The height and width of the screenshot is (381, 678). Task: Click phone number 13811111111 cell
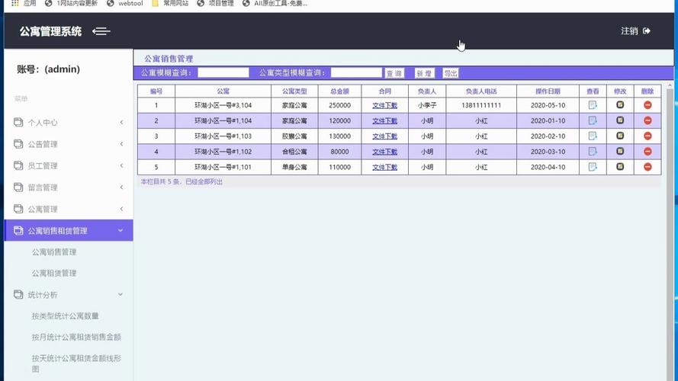click(x=481, y=105)
